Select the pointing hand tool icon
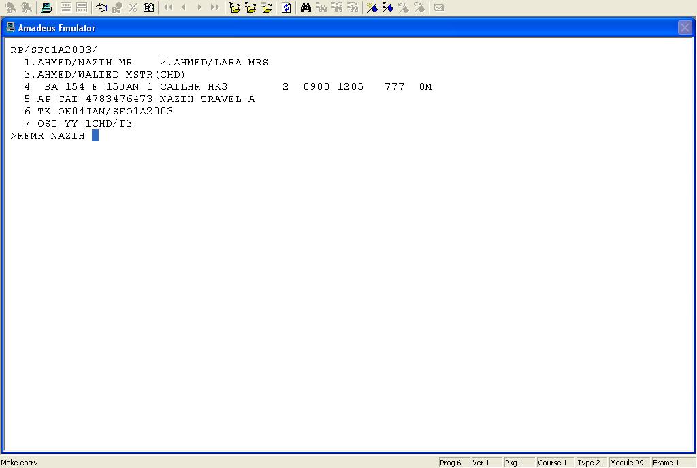Viewport: 697px width, 468px height. pos(101,7)
